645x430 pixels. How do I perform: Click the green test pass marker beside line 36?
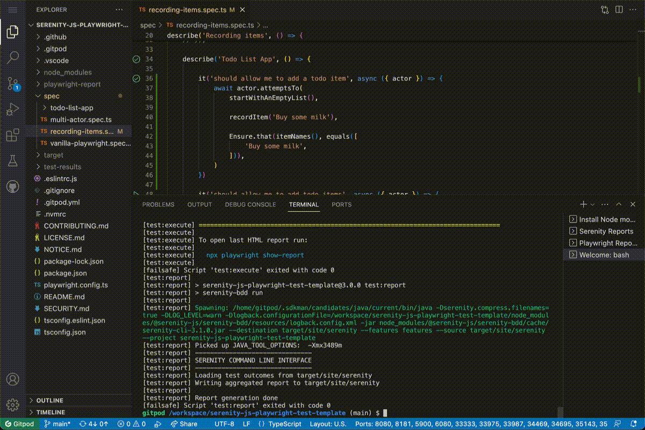(x=136, y=78)
